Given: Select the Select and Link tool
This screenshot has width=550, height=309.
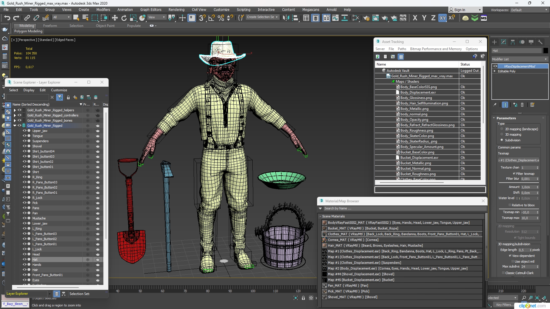Looking at the screenshot, I should (x=27, y=18).
